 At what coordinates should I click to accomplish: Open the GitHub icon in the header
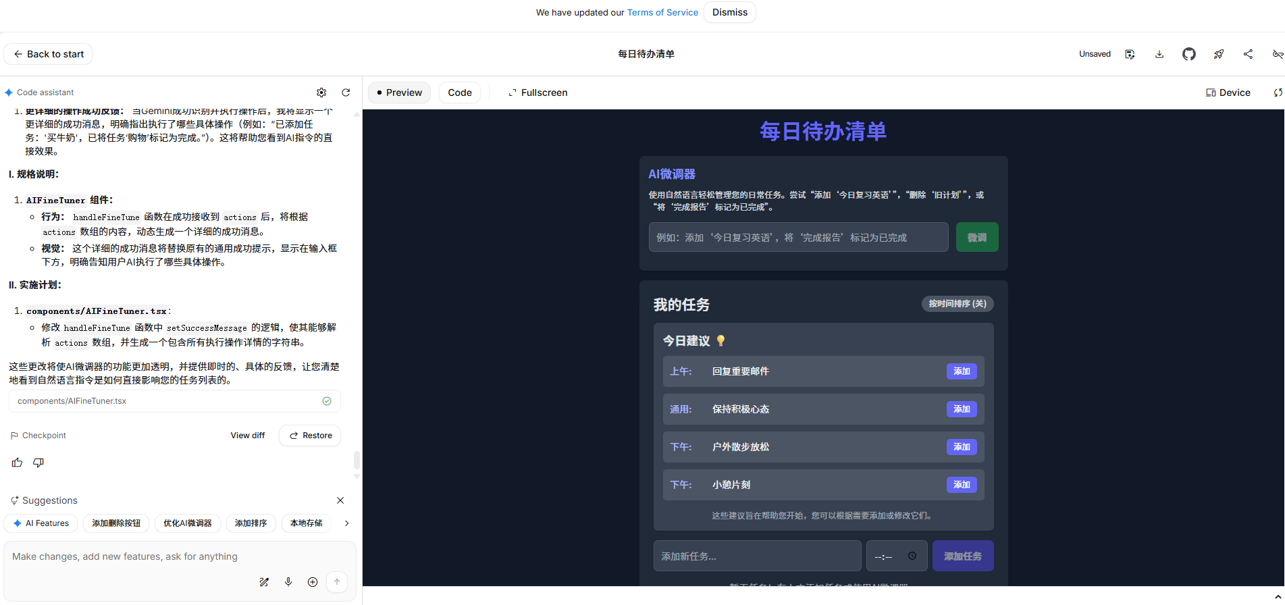click(x=1188, y=54)
